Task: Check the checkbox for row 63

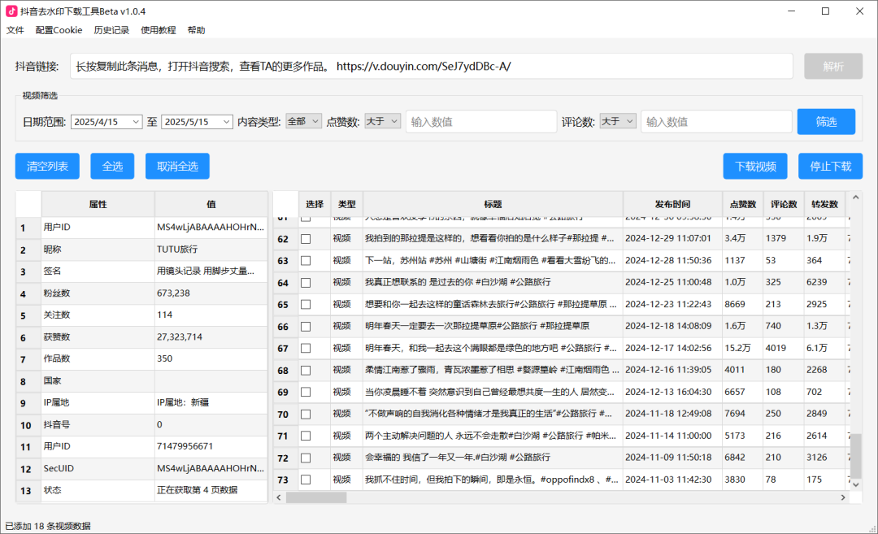Action: click(306, 261)
